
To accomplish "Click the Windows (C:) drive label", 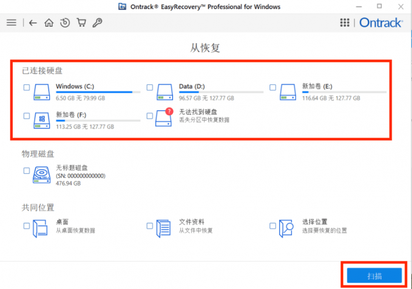I will click(75, 86).
